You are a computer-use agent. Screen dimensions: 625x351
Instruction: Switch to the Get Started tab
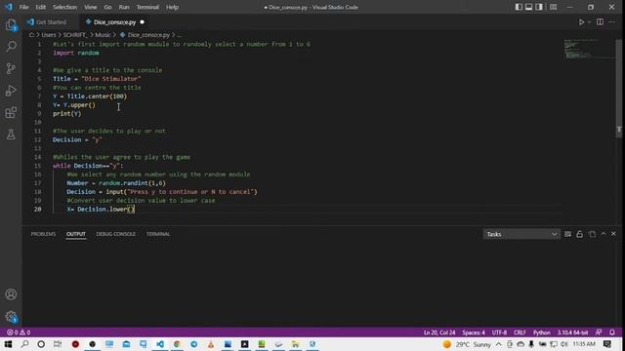click(x=51, y=22)
